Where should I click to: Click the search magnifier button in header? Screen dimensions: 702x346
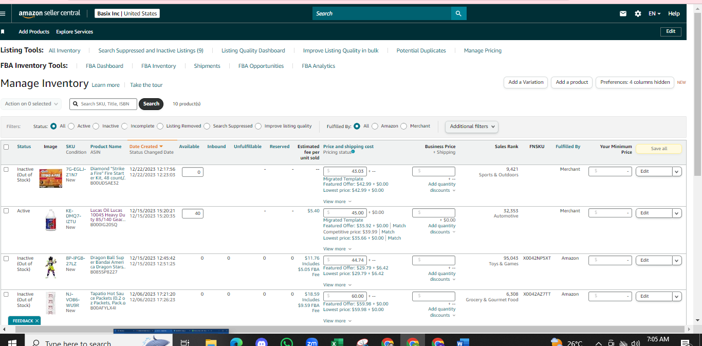tap(458, 13)
